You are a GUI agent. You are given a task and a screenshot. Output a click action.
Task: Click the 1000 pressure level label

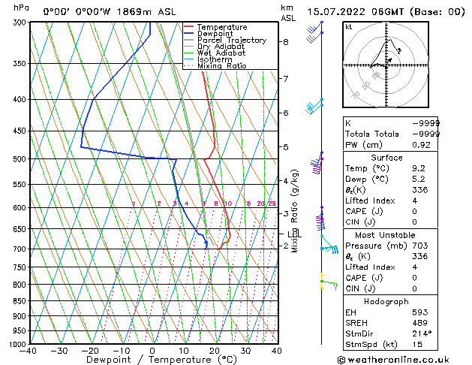(19, 344)
